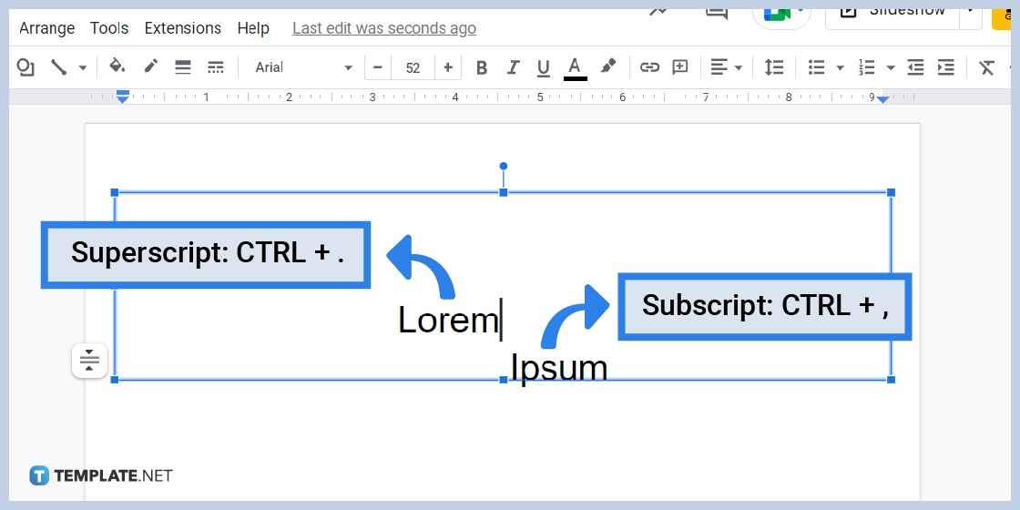Click the bottom-left text box resize handle

(115, 379)
